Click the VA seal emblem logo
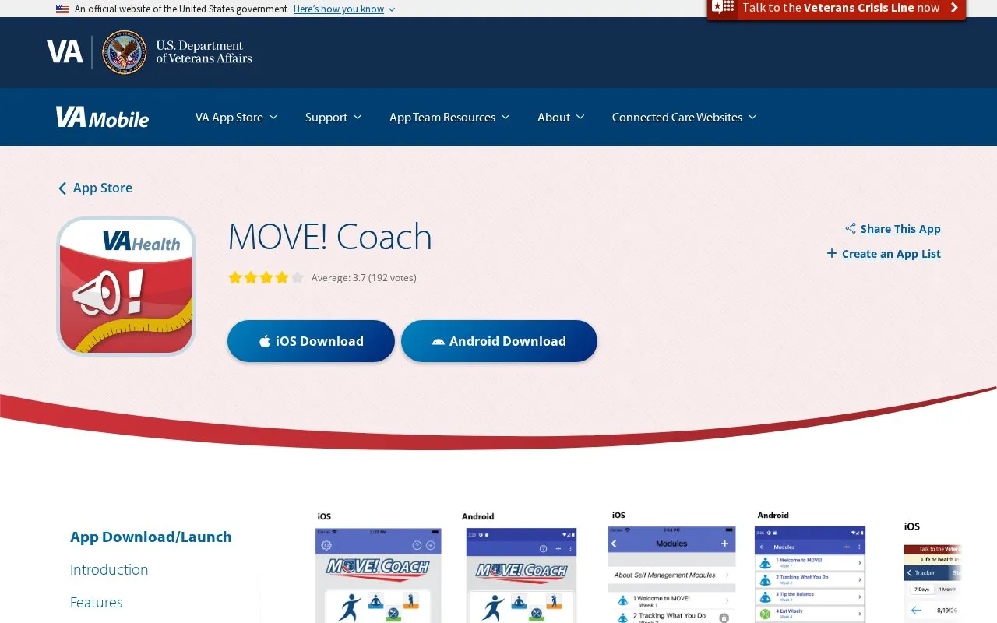This screenshot has width=997, height=623. click(x=125, y=52)
